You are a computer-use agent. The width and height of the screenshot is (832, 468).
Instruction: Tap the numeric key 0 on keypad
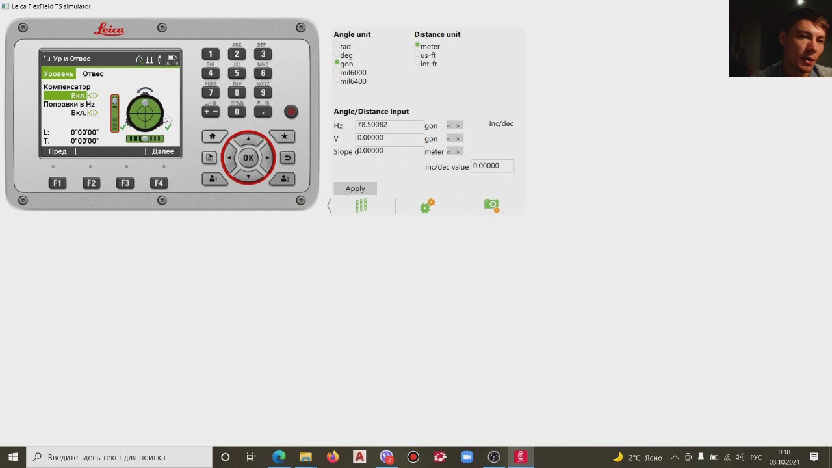coord(237,112)
